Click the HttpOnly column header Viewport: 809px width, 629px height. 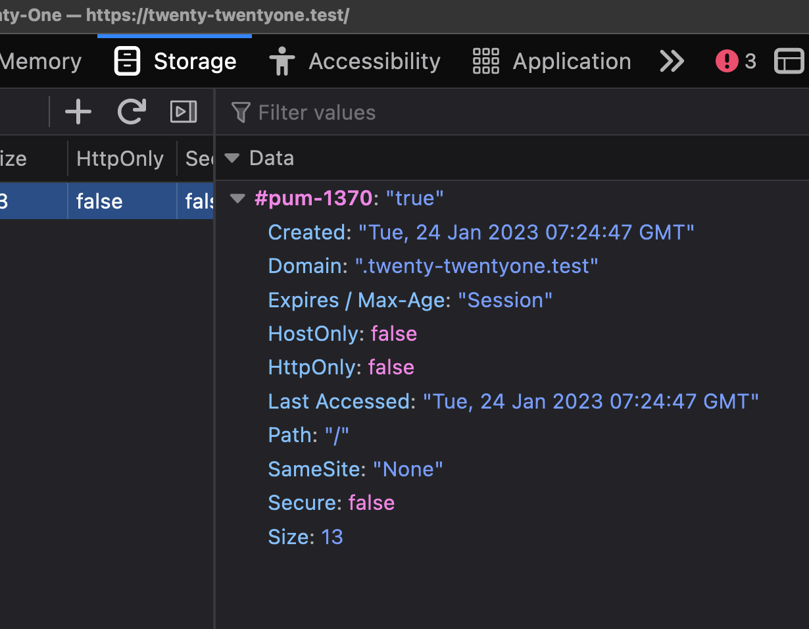tap(120, 158)
